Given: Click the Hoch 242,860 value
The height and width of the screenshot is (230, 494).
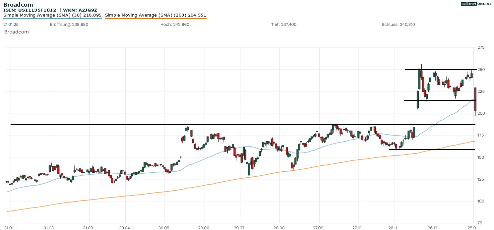Looking at the screenshot, I should click(x=175, y=25).
